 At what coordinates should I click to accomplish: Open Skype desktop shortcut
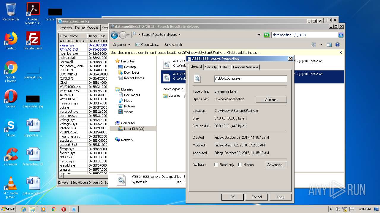click(x=11, y=128)
